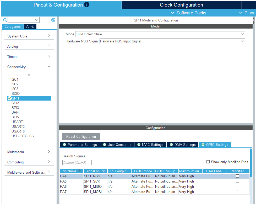Open the Software Packs menu

point(188,13)
